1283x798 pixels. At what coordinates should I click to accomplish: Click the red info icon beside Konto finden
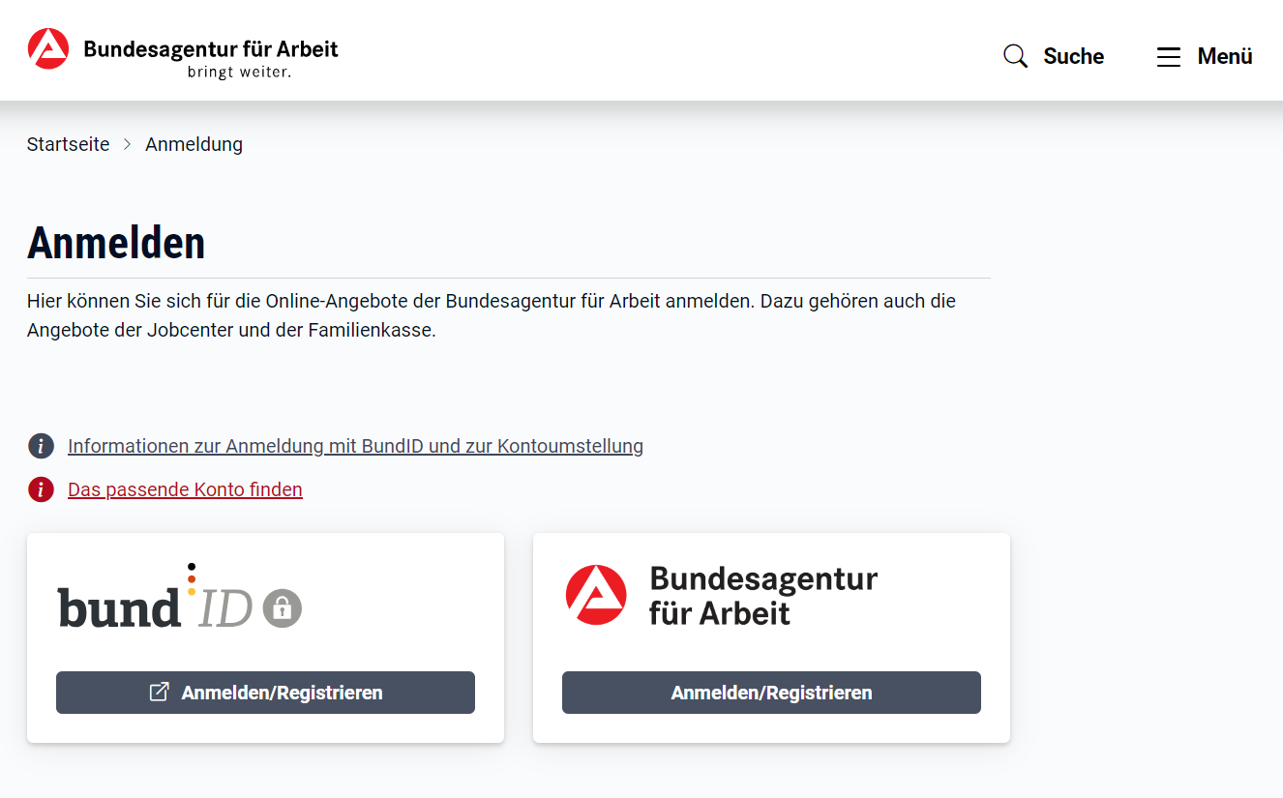point(41,489)
